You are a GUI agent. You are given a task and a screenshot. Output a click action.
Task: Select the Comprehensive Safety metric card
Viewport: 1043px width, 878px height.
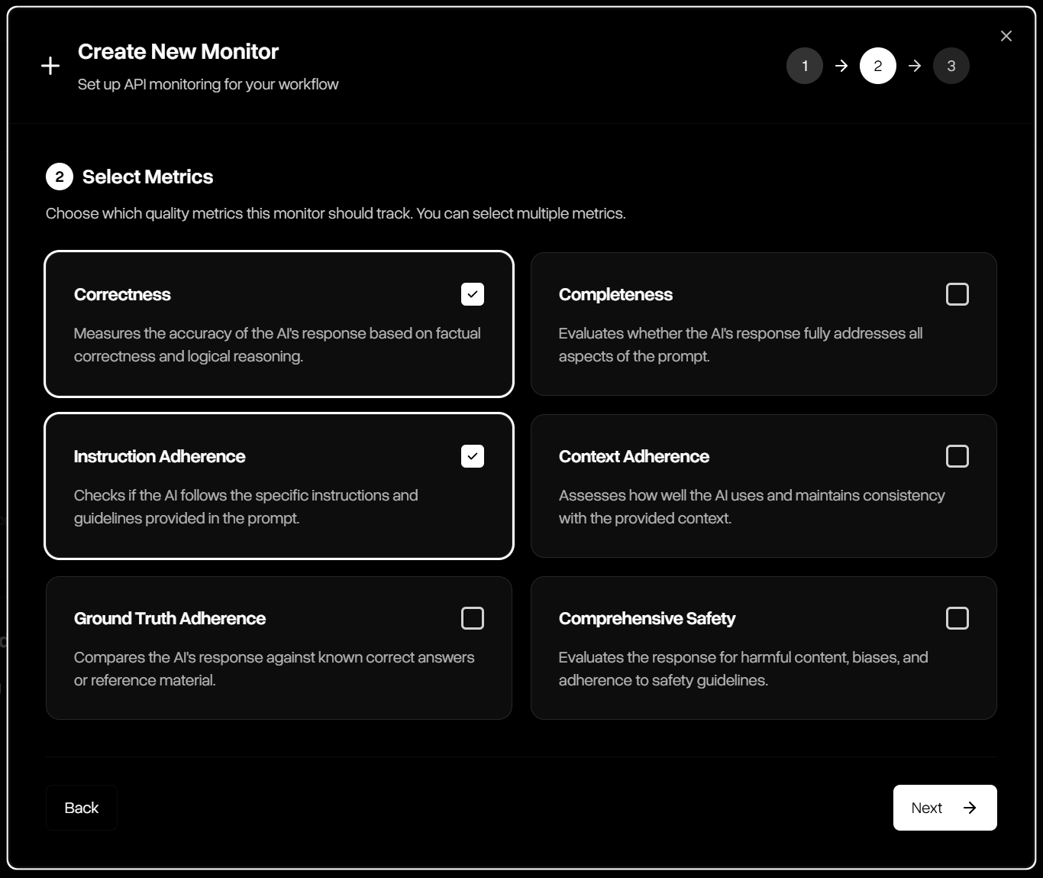[x=764, y=648]
